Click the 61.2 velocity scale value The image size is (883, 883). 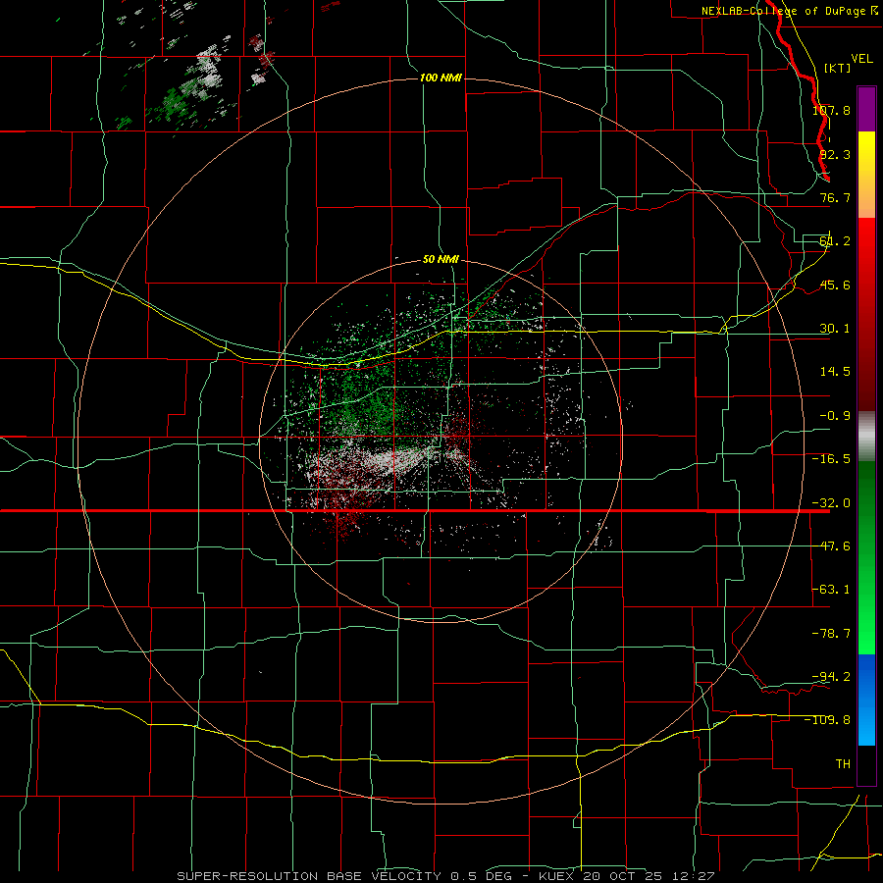point(835,241)
